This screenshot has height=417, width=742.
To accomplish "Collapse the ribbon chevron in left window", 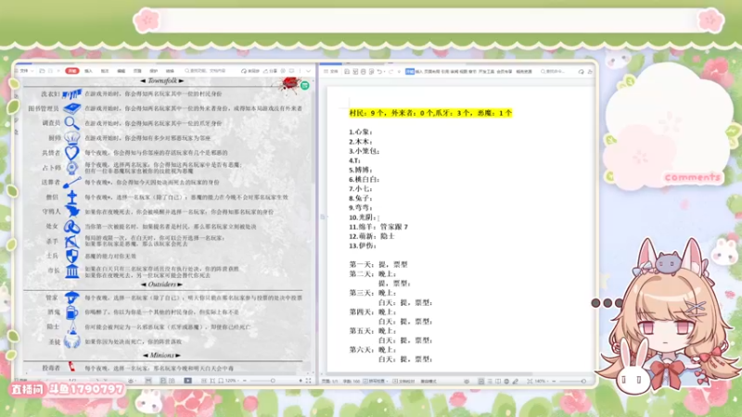I will 309,71.
